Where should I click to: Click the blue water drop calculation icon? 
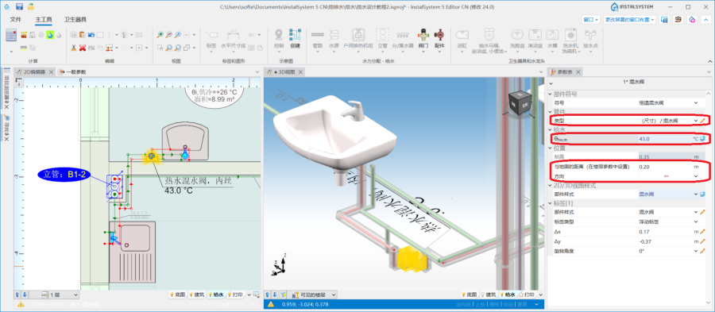click(x=50, y=35)
